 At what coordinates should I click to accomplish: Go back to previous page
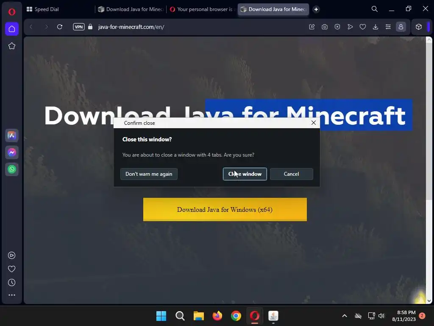click(31, 27)
